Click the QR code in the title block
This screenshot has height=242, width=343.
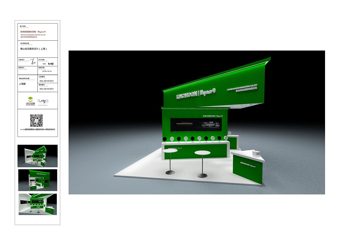click(36, 121)
